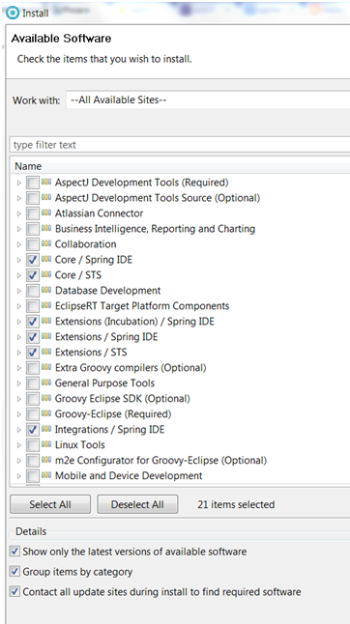Uncheck the Core / Spring IDE checkbox
This screenshot has height=624, width=350.
click(x=33, y=260)
